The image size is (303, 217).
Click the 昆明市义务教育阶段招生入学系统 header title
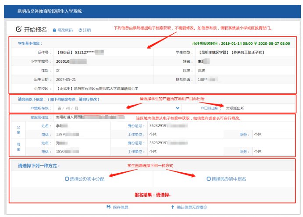point(49,11)
